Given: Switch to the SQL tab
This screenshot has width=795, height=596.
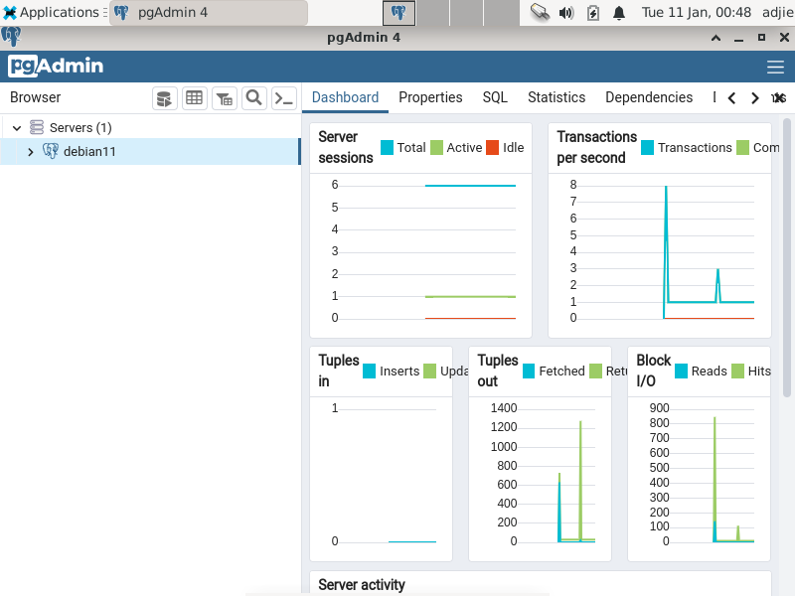Looking at the screenshot, I should click(495, 97).
